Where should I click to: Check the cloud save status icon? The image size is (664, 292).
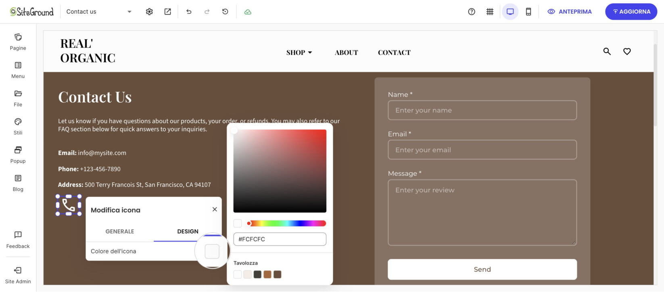pyautogui.click(x=248, y=12)
